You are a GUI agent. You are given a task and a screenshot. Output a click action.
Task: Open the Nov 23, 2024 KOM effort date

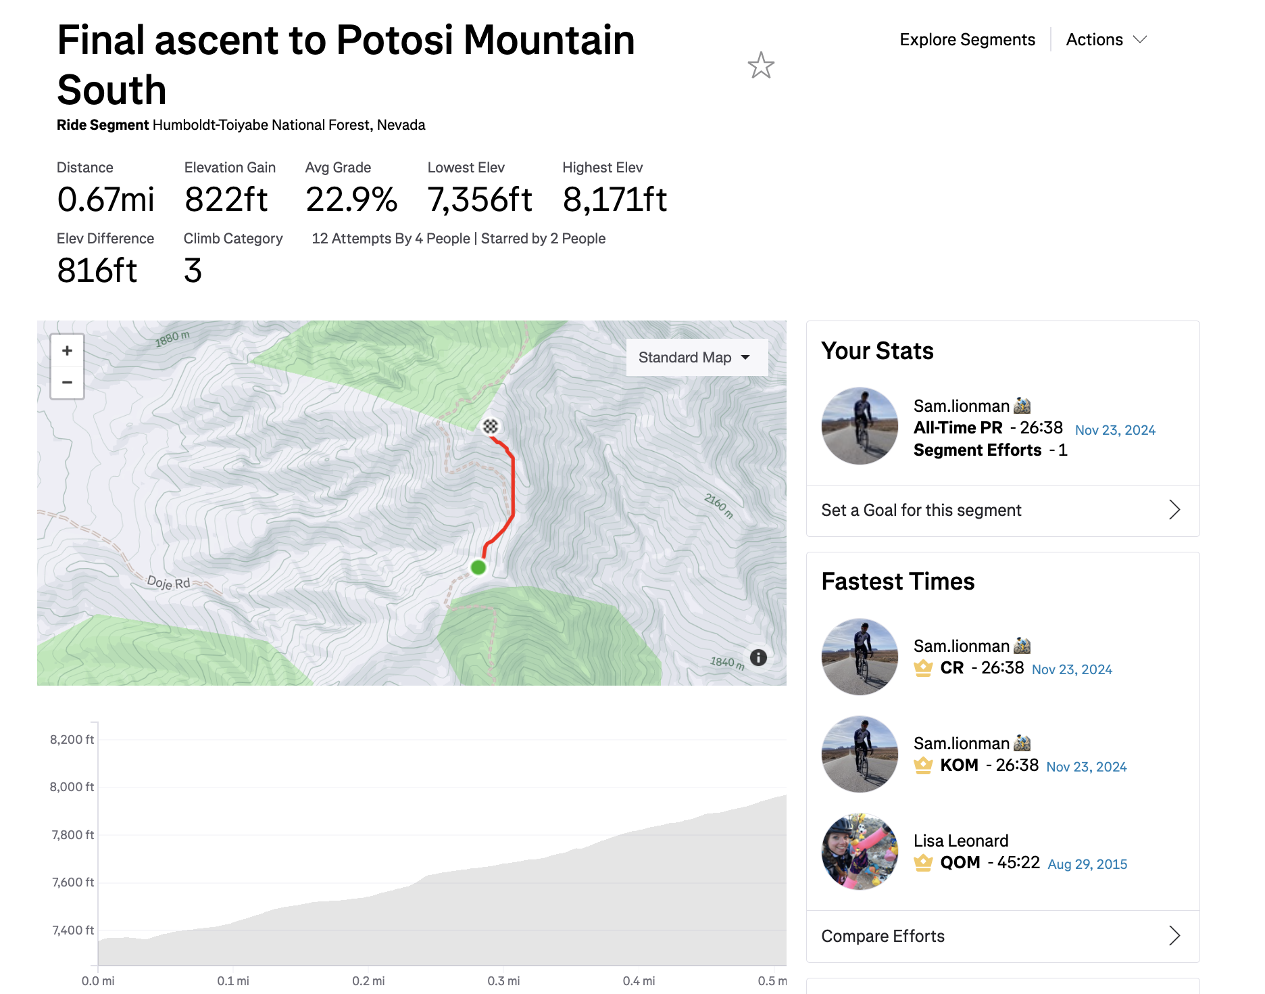point(1087,767)
